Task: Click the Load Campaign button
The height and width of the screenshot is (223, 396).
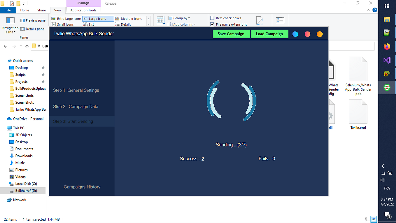Action: tap(269, 34)
